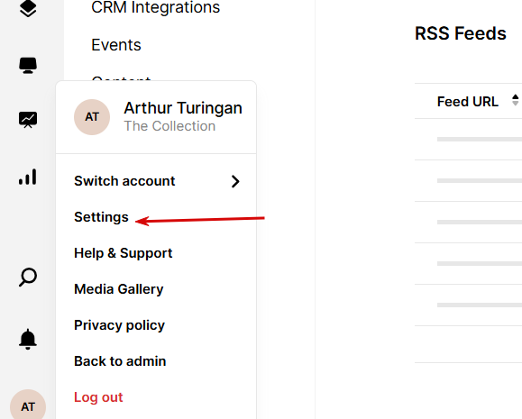Click the AT avatar beside Arthur Turingan

click(92, 117)
